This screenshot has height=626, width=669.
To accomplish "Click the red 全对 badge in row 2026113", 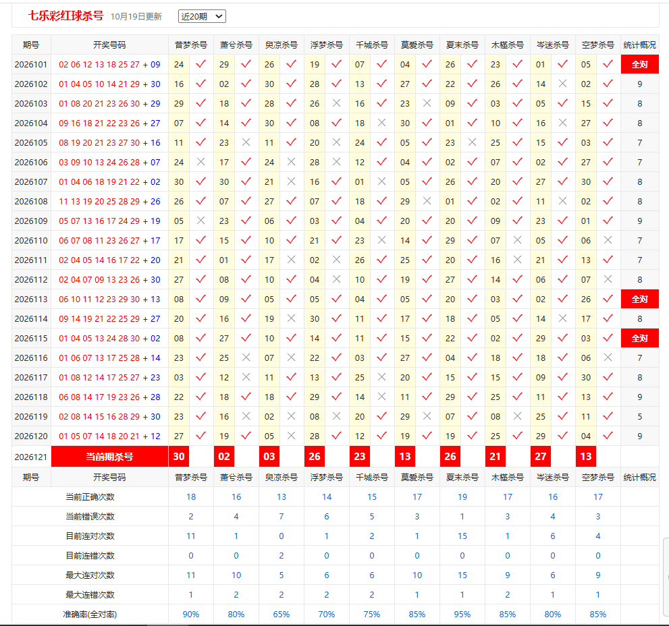I will [639, 300].
